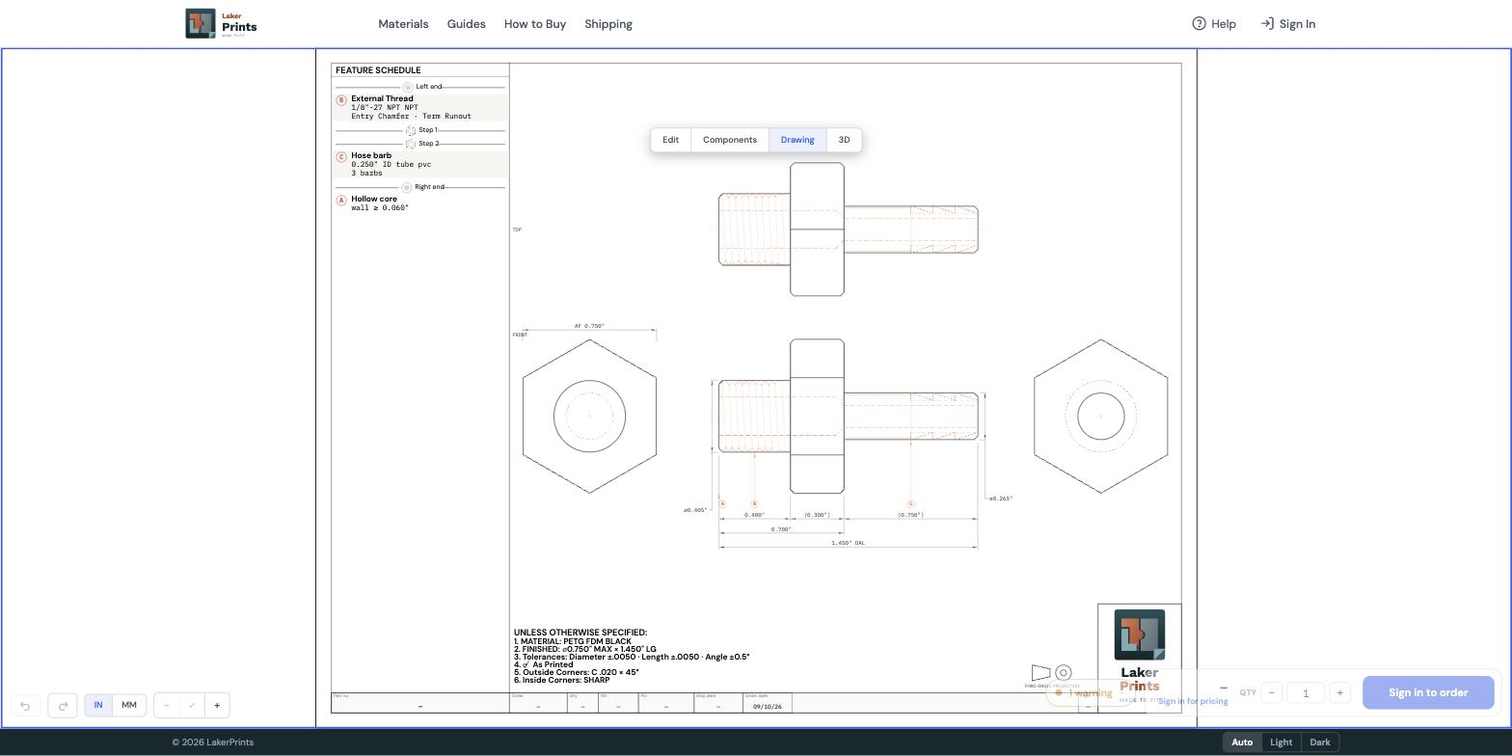Set theme to Dark

[x=1320, y=742]
